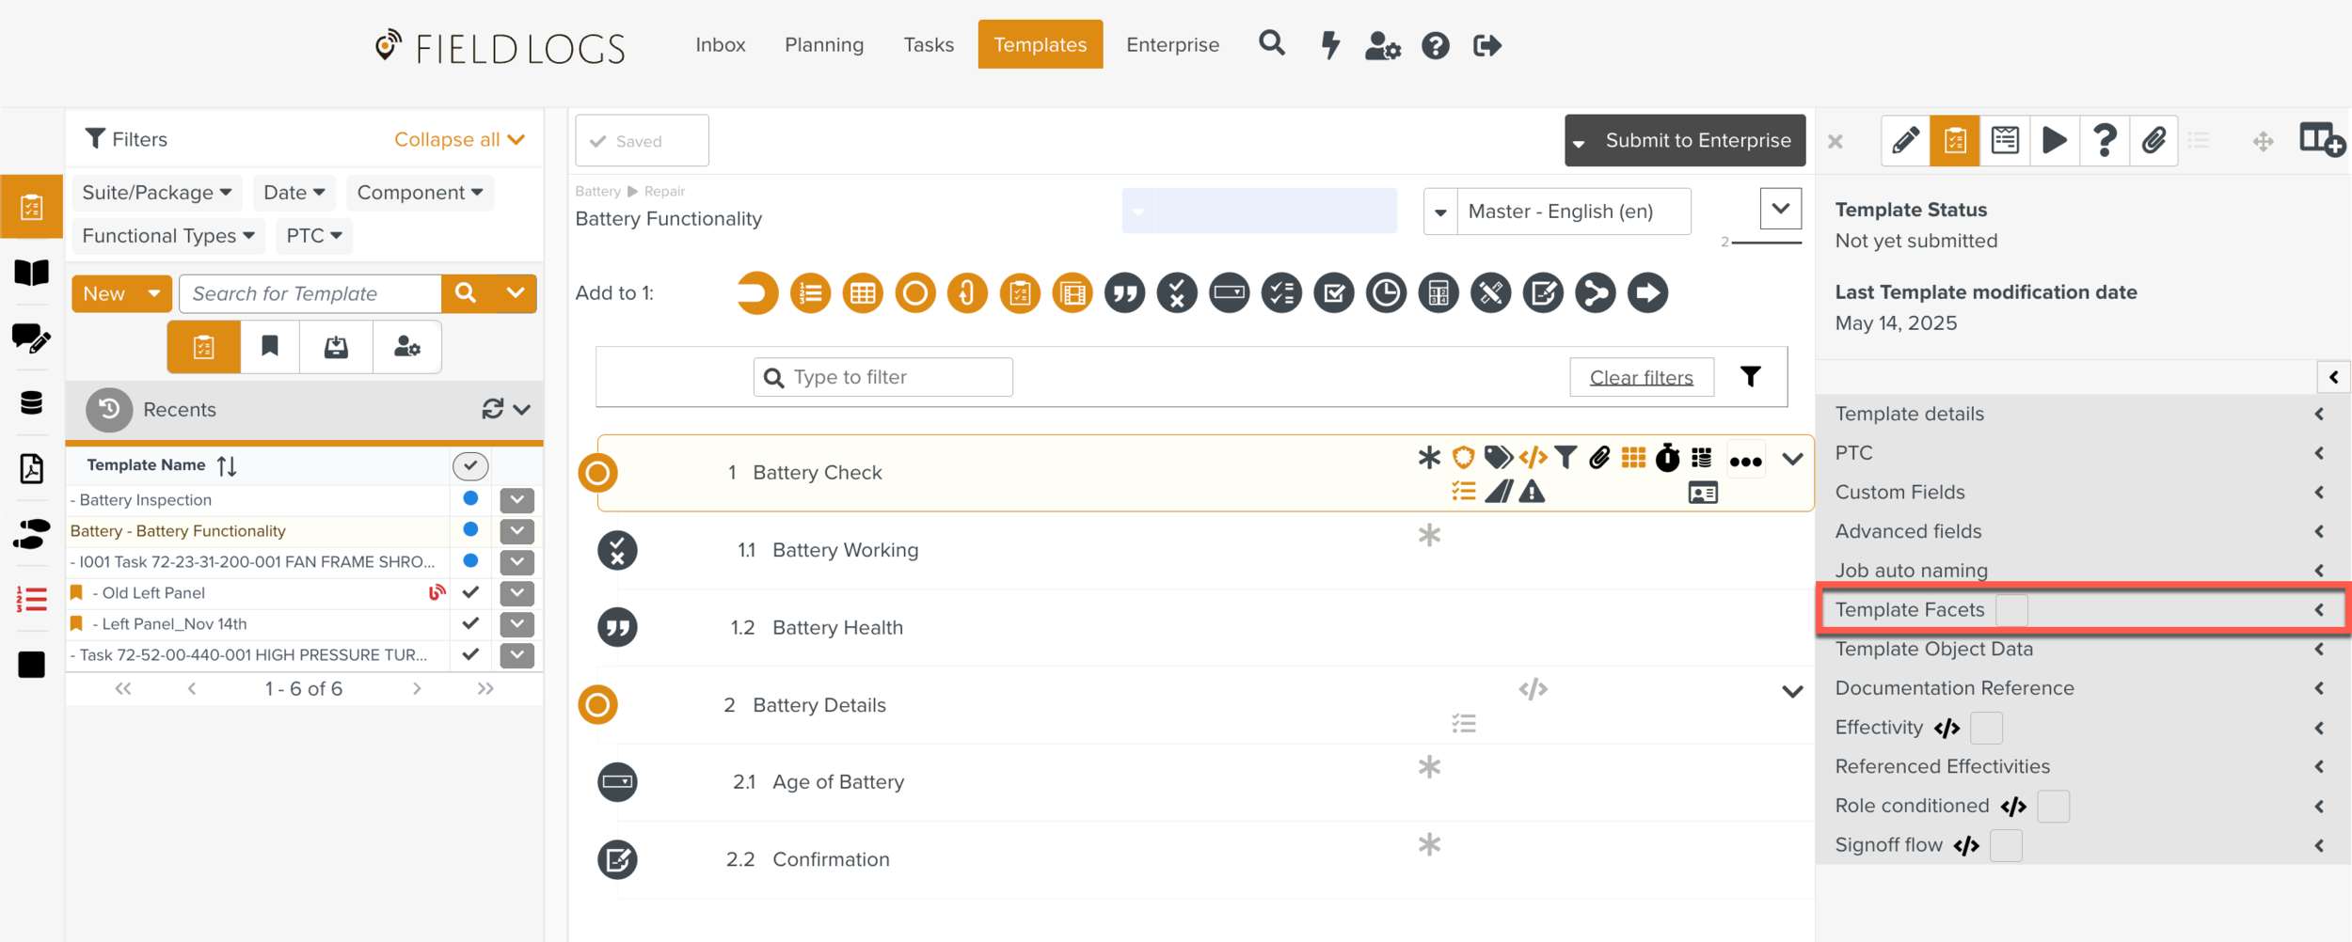Click the Search for Template field
Screen dimensions: 2352x942
pos(310,293)
